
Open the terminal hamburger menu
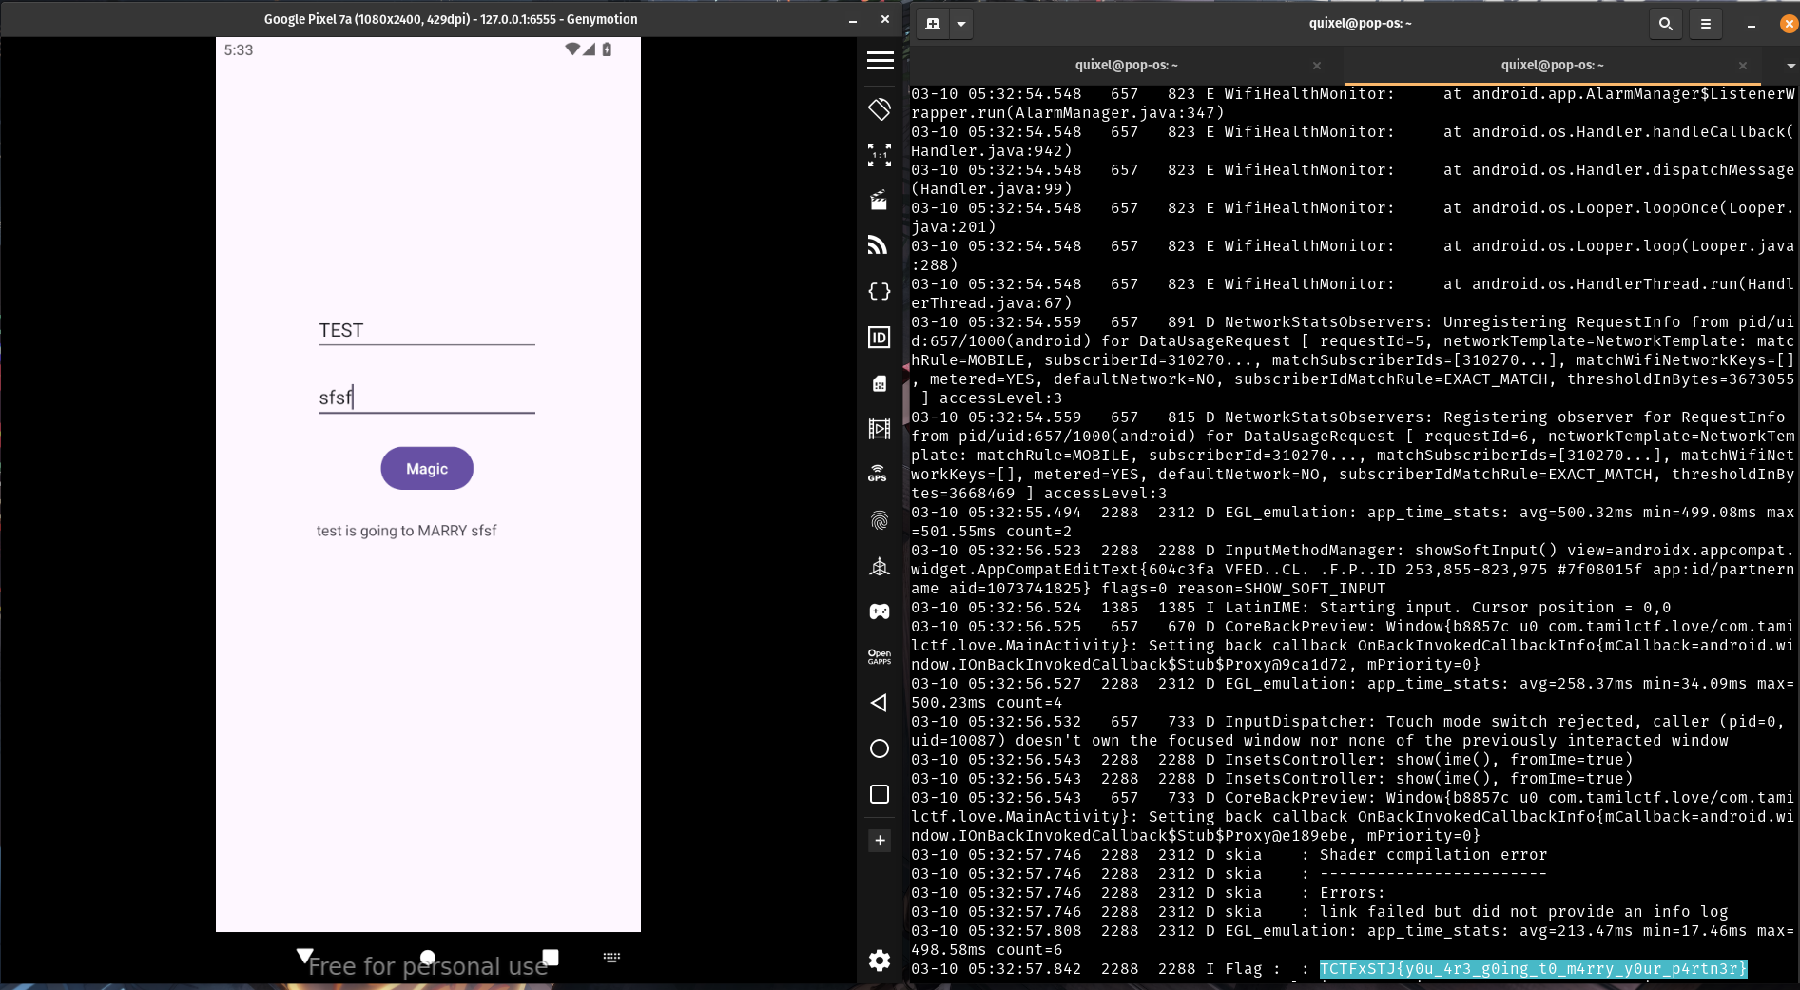click(1706, 24)
